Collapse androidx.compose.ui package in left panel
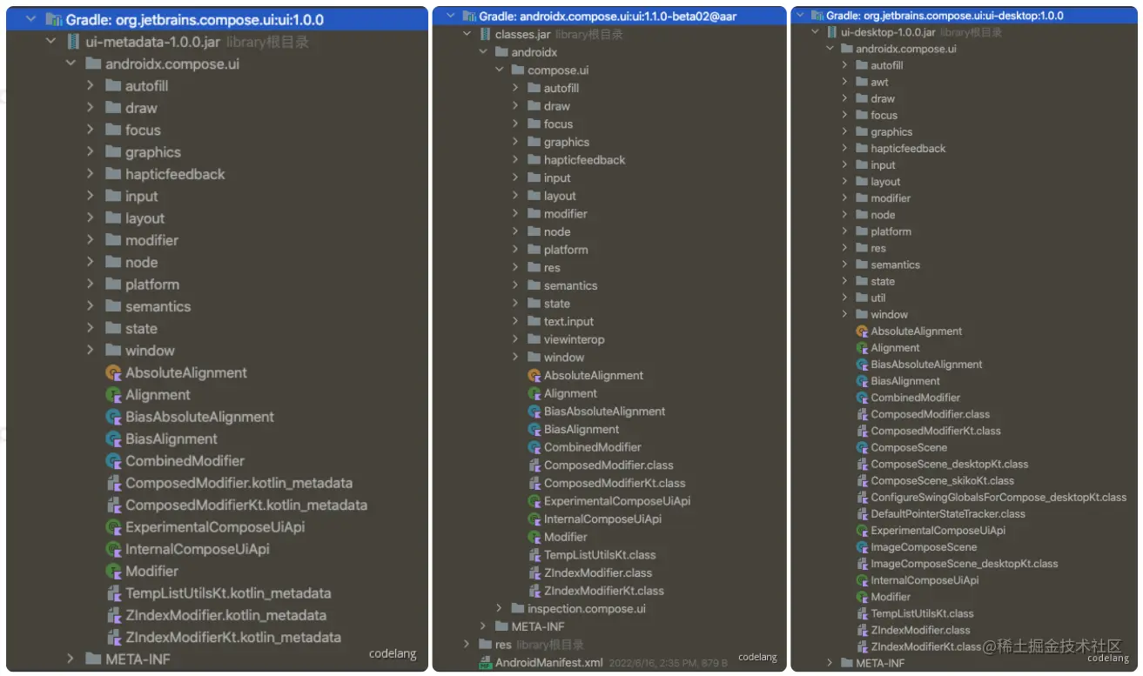The image size is (1143, 676). pos(71,64)
